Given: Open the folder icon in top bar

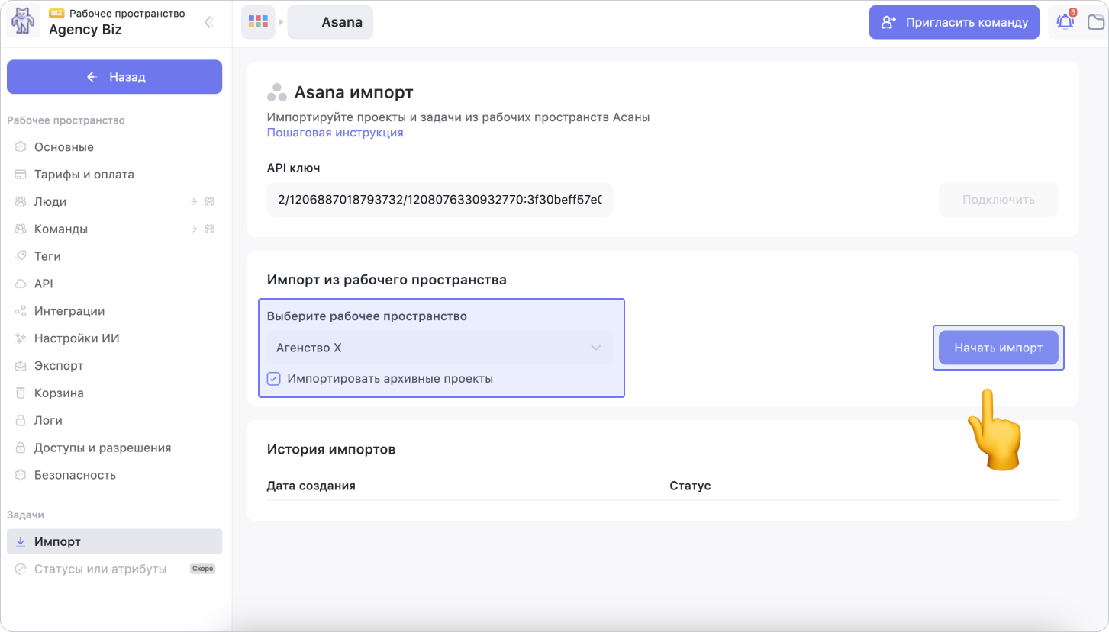Looking at the screenshot, I should point(1097,22).
